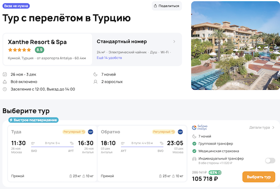Viewport: 280px width, 189px height.
Task: Expand the Стандартный номер room chevron
Action: click(174, 42)
